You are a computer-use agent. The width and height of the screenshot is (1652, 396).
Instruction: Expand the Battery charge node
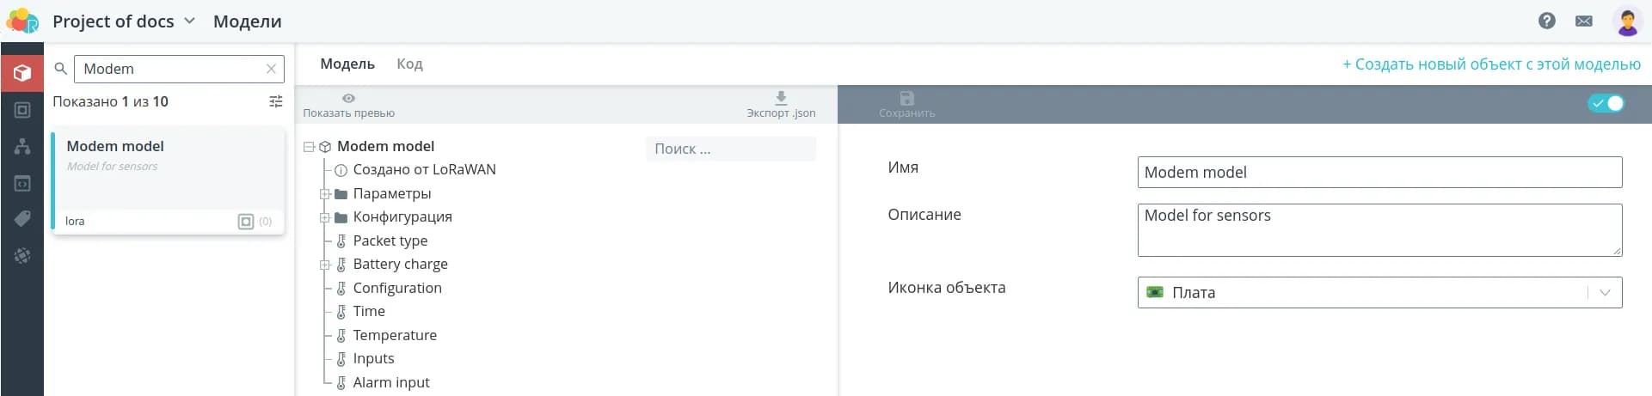tap(325, 265)
